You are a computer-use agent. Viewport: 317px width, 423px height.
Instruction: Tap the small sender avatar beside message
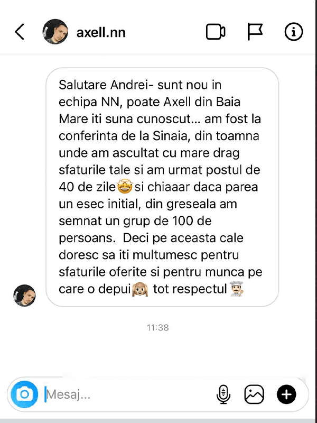pyautogui.click(x=24, y=296)
